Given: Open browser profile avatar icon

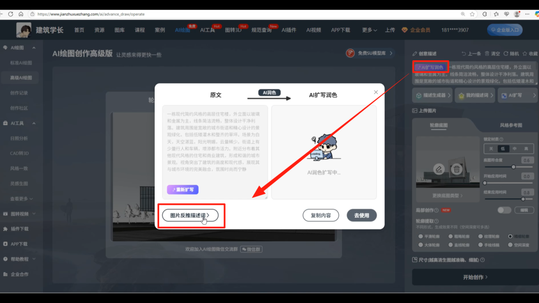Looking at the screenshot, I should pyautogui.click(x=517, y=14).
